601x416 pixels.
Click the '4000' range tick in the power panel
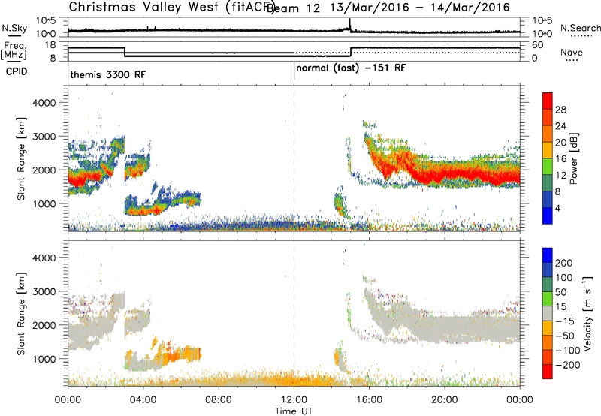(x=44, y=103)
